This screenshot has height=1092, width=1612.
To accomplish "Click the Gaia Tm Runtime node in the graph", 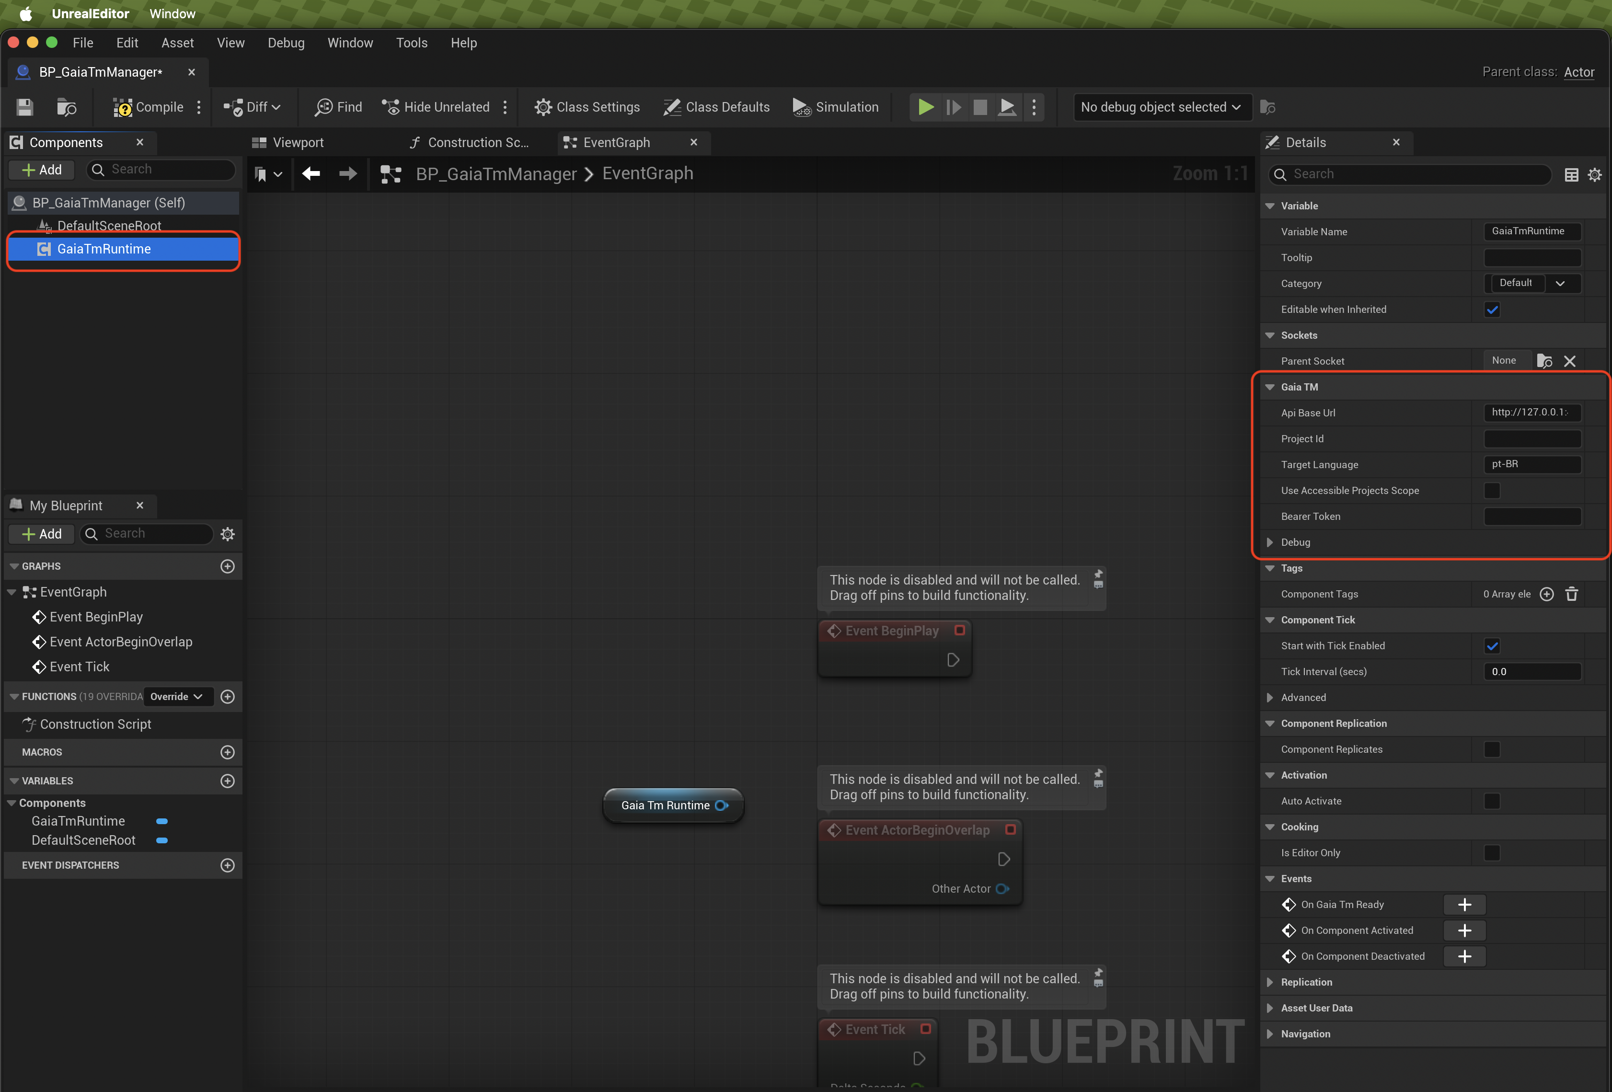I will pyautogui.click(x=674, y=805).
